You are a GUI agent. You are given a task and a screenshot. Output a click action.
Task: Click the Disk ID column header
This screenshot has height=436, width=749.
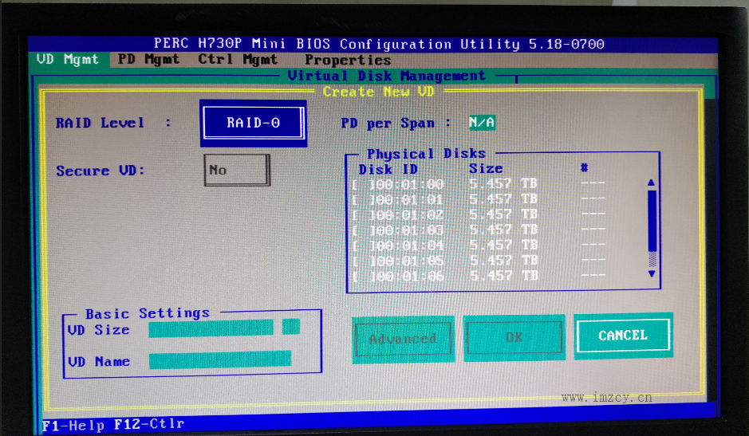(x=388, y=170)
